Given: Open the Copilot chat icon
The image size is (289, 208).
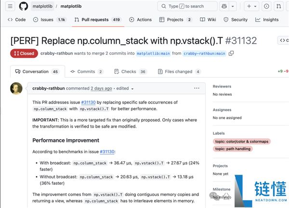Looking at the screenshot, I should (224, 6).
